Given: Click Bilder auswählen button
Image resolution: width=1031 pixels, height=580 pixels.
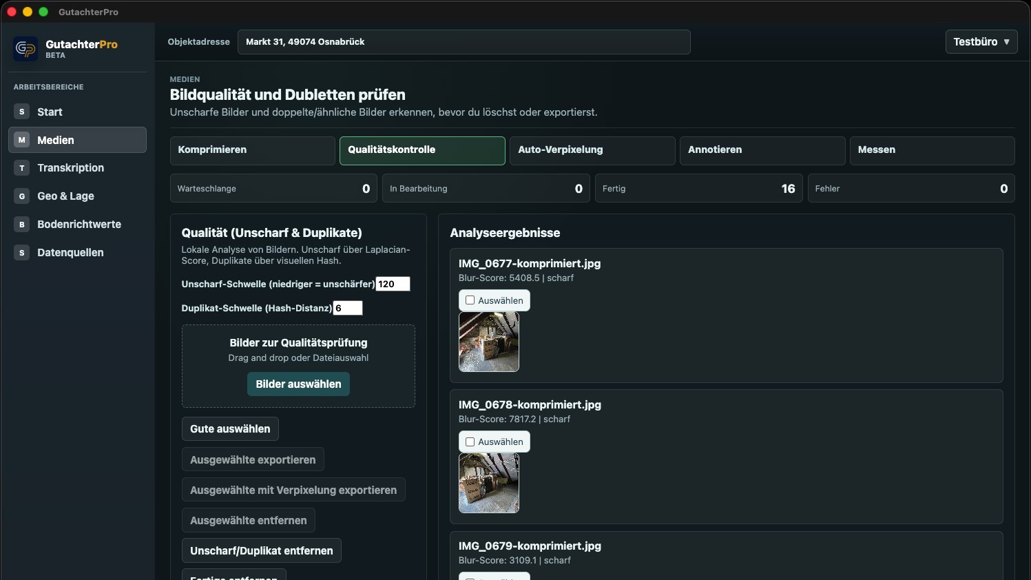Looking at the screenshot, I should click(x=298, y=384).
